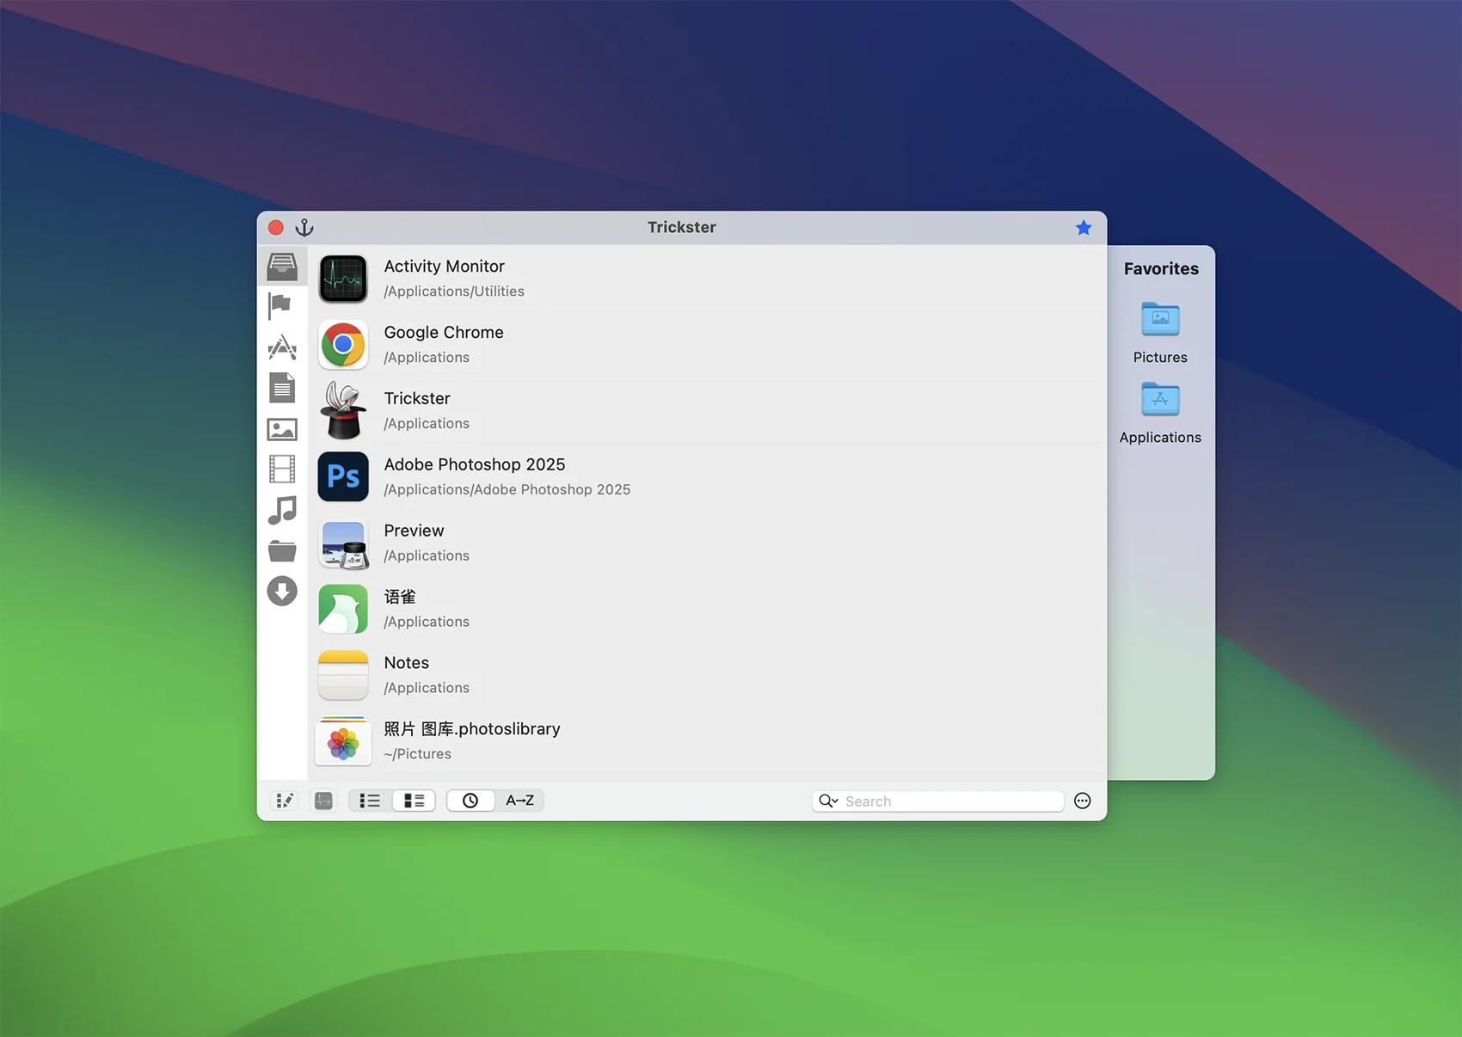
Task: Click into the Search field
Action: click(937, 801)
